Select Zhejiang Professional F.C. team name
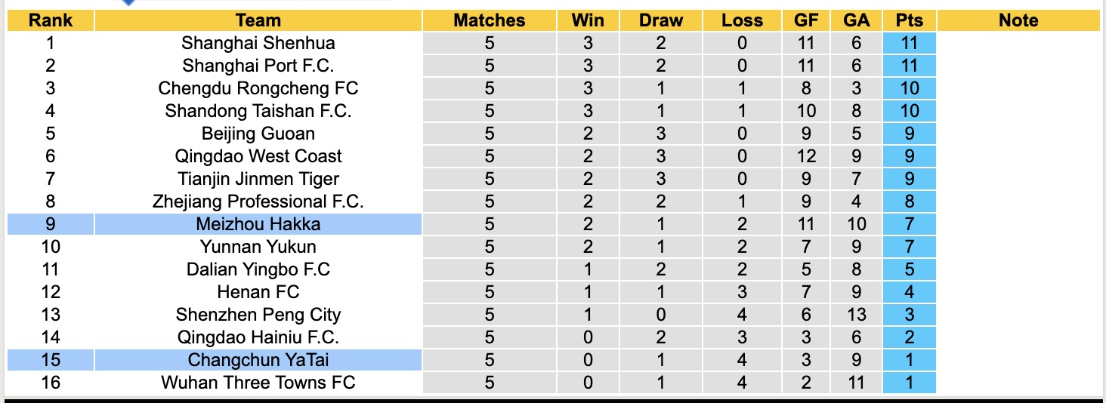This screenshot has height=403, width=1106. pos(258,201)
